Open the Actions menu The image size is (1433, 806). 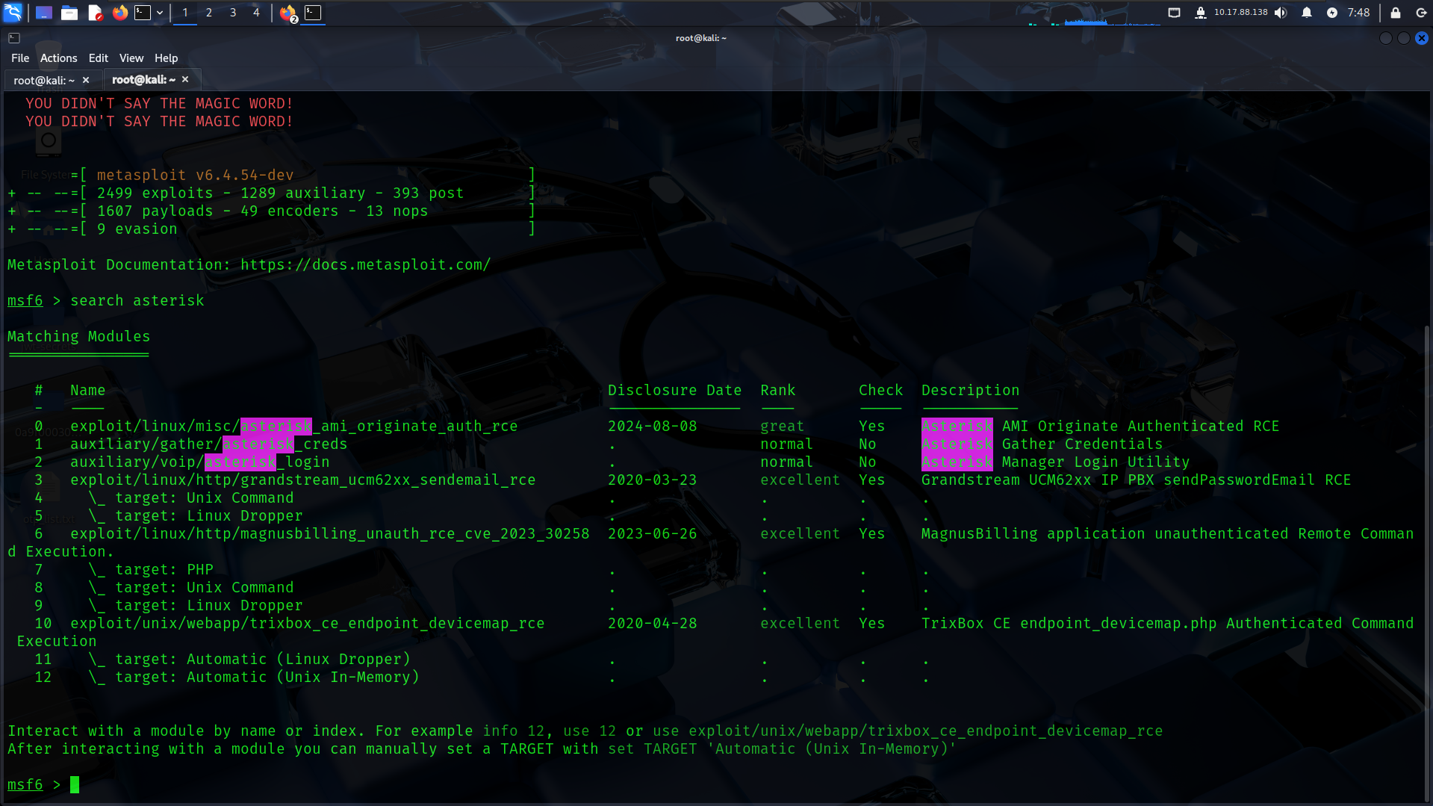pyautogui.click(x=59, y=58)
